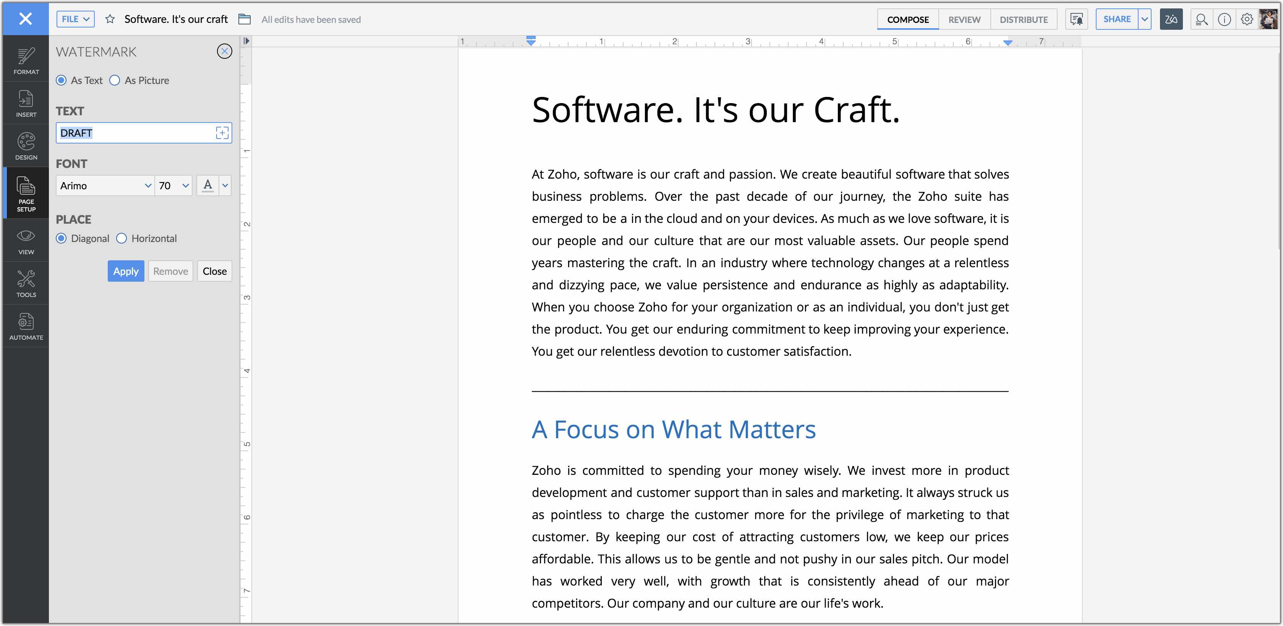Click the right indent marker on ruler
This screenshot has height=626, width=1283.
(1008, 43)
